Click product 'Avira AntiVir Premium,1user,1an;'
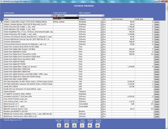 pyautogui.click(x=28, y=99)
